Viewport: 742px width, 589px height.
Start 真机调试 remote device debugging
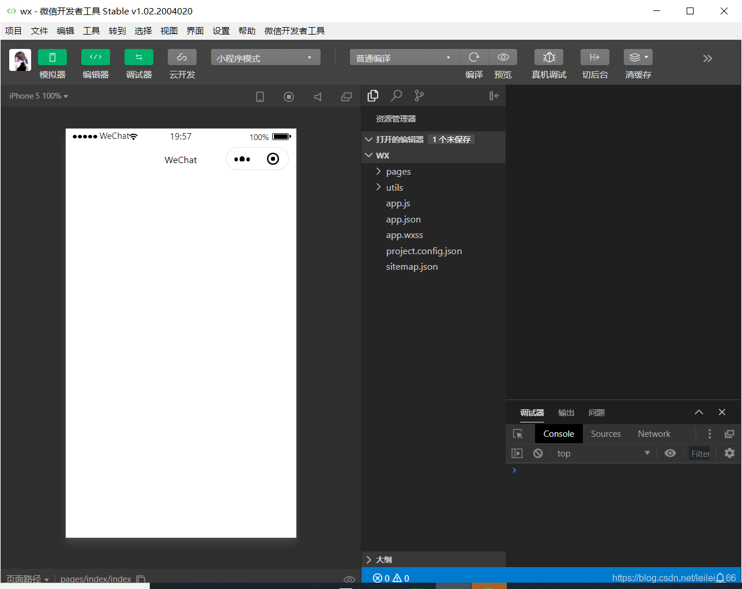[x=549, y=57]
